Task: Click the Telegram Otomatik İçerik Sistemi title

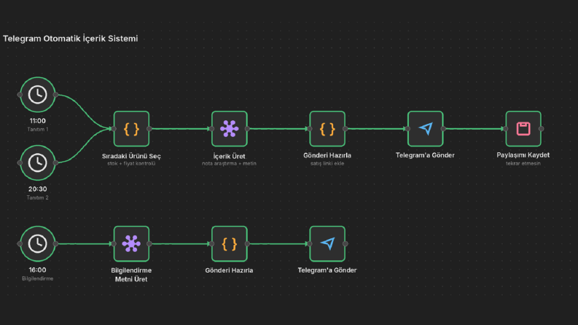Action: coord(71,39)
